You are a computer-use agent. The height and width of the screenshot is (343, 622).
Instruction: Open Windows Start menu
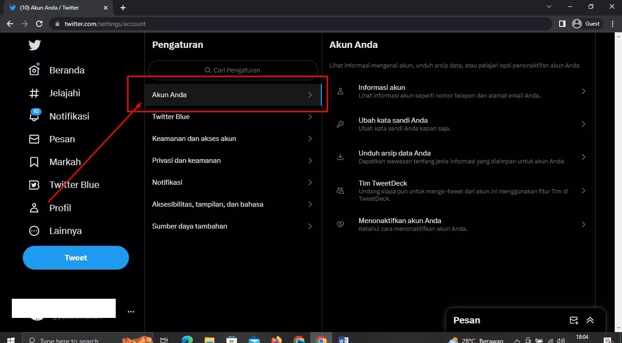11,340
